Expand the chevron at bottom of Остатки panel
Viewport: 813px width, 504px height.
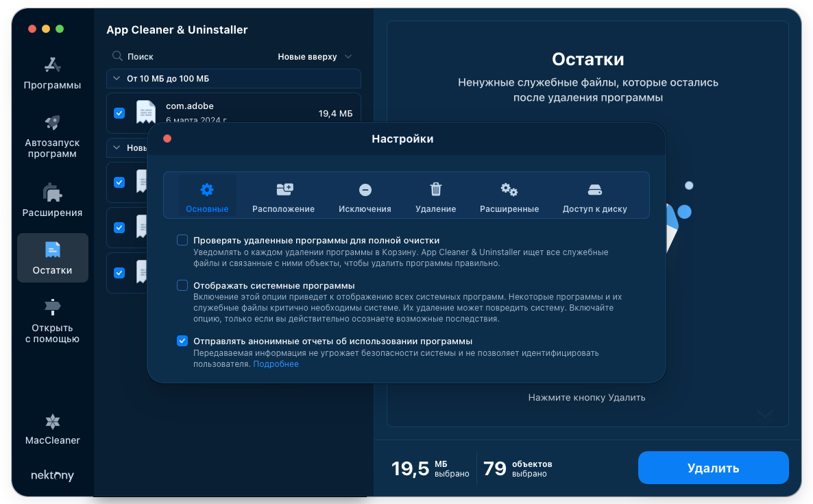pos(764,414)
